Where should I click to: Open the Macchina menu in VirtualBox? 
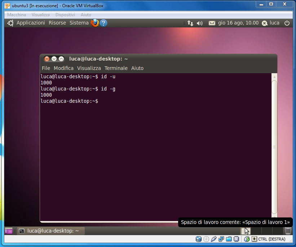click(x=17, y=15)
